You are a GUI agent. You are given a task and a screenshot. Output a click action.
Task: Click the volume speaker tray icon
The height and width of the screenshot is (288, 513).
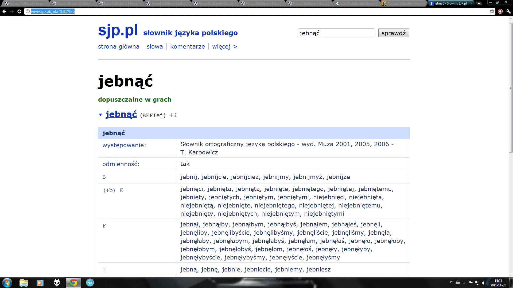484,283
